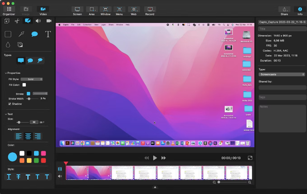
Task: Set text alignment to right
Action: pyautogui.click(x=38, y=136)
